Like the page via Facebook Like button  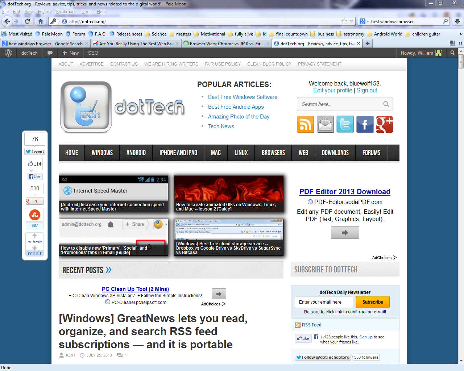click(x=35, y=176)
